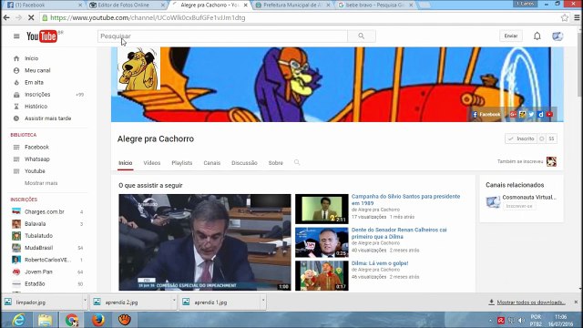The height and width of the screenshot is (328, 583).
Task: Bookmark page with star icon
Action: pos(565,17)
